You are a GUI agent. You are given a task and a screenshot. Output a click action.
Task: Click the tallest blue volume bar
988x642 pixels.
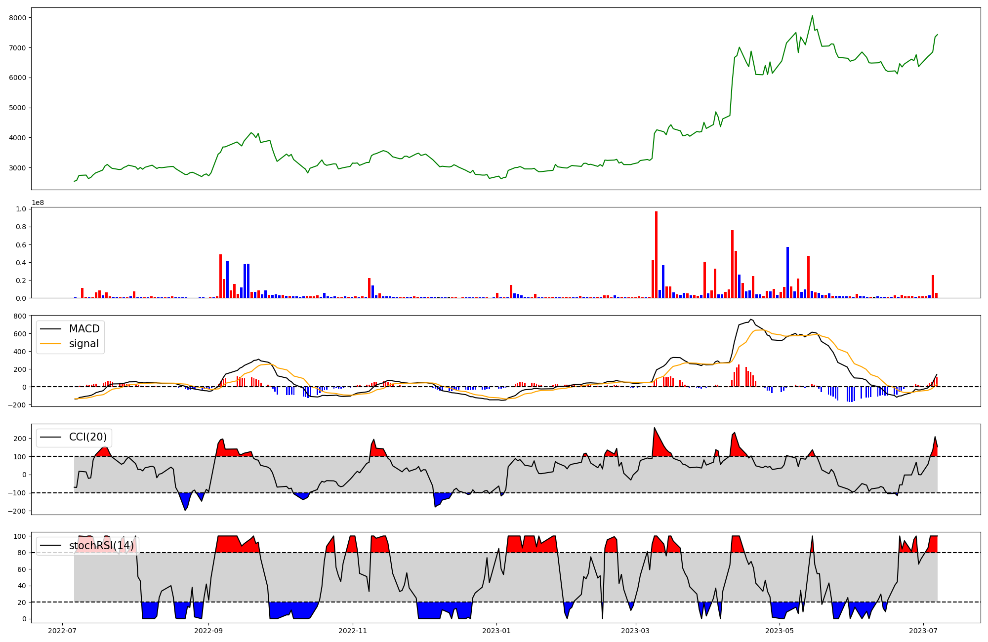[x=787, y=272]
